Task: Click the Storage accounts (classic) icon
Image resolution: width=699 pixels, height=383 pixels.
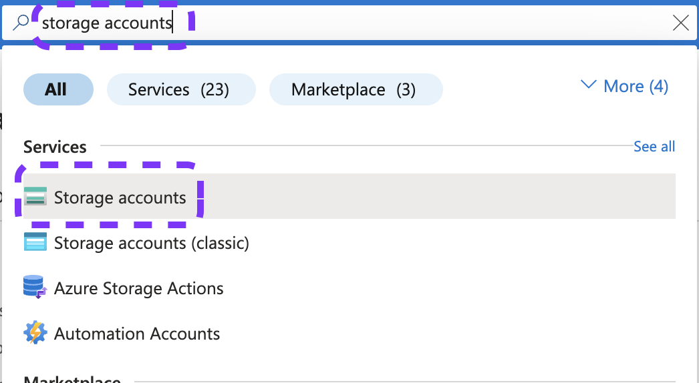Action: [35, 242]
